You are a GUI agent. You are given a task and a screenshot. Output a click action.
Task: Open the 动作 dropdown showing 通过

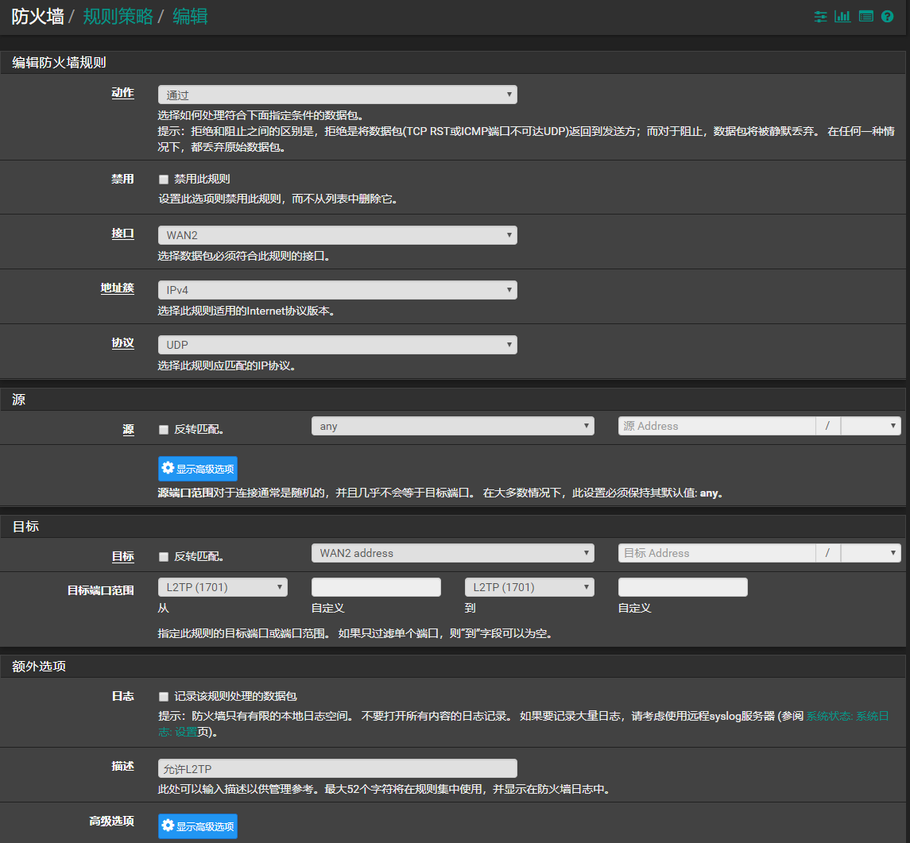pyautogui.click(x=337, y=95)
